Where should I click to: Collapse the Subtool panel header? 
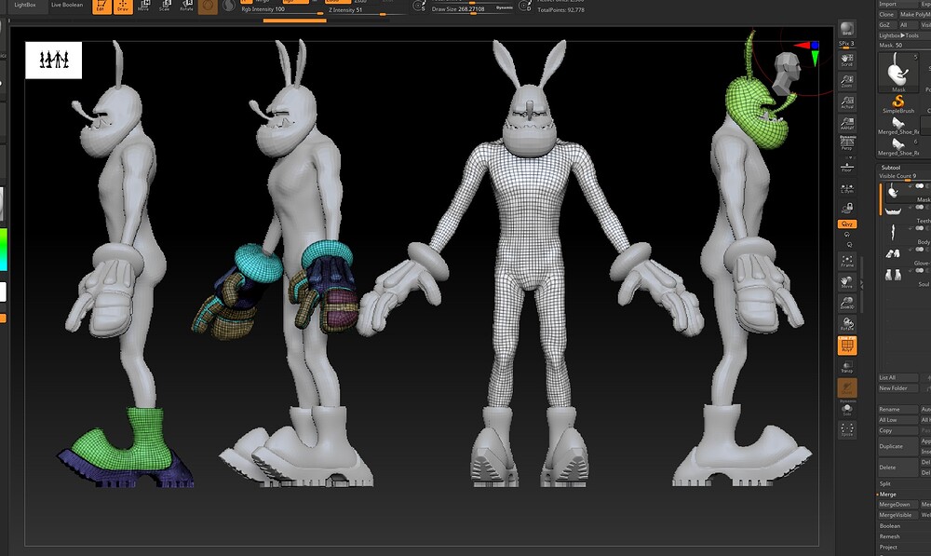coord(891,168)
